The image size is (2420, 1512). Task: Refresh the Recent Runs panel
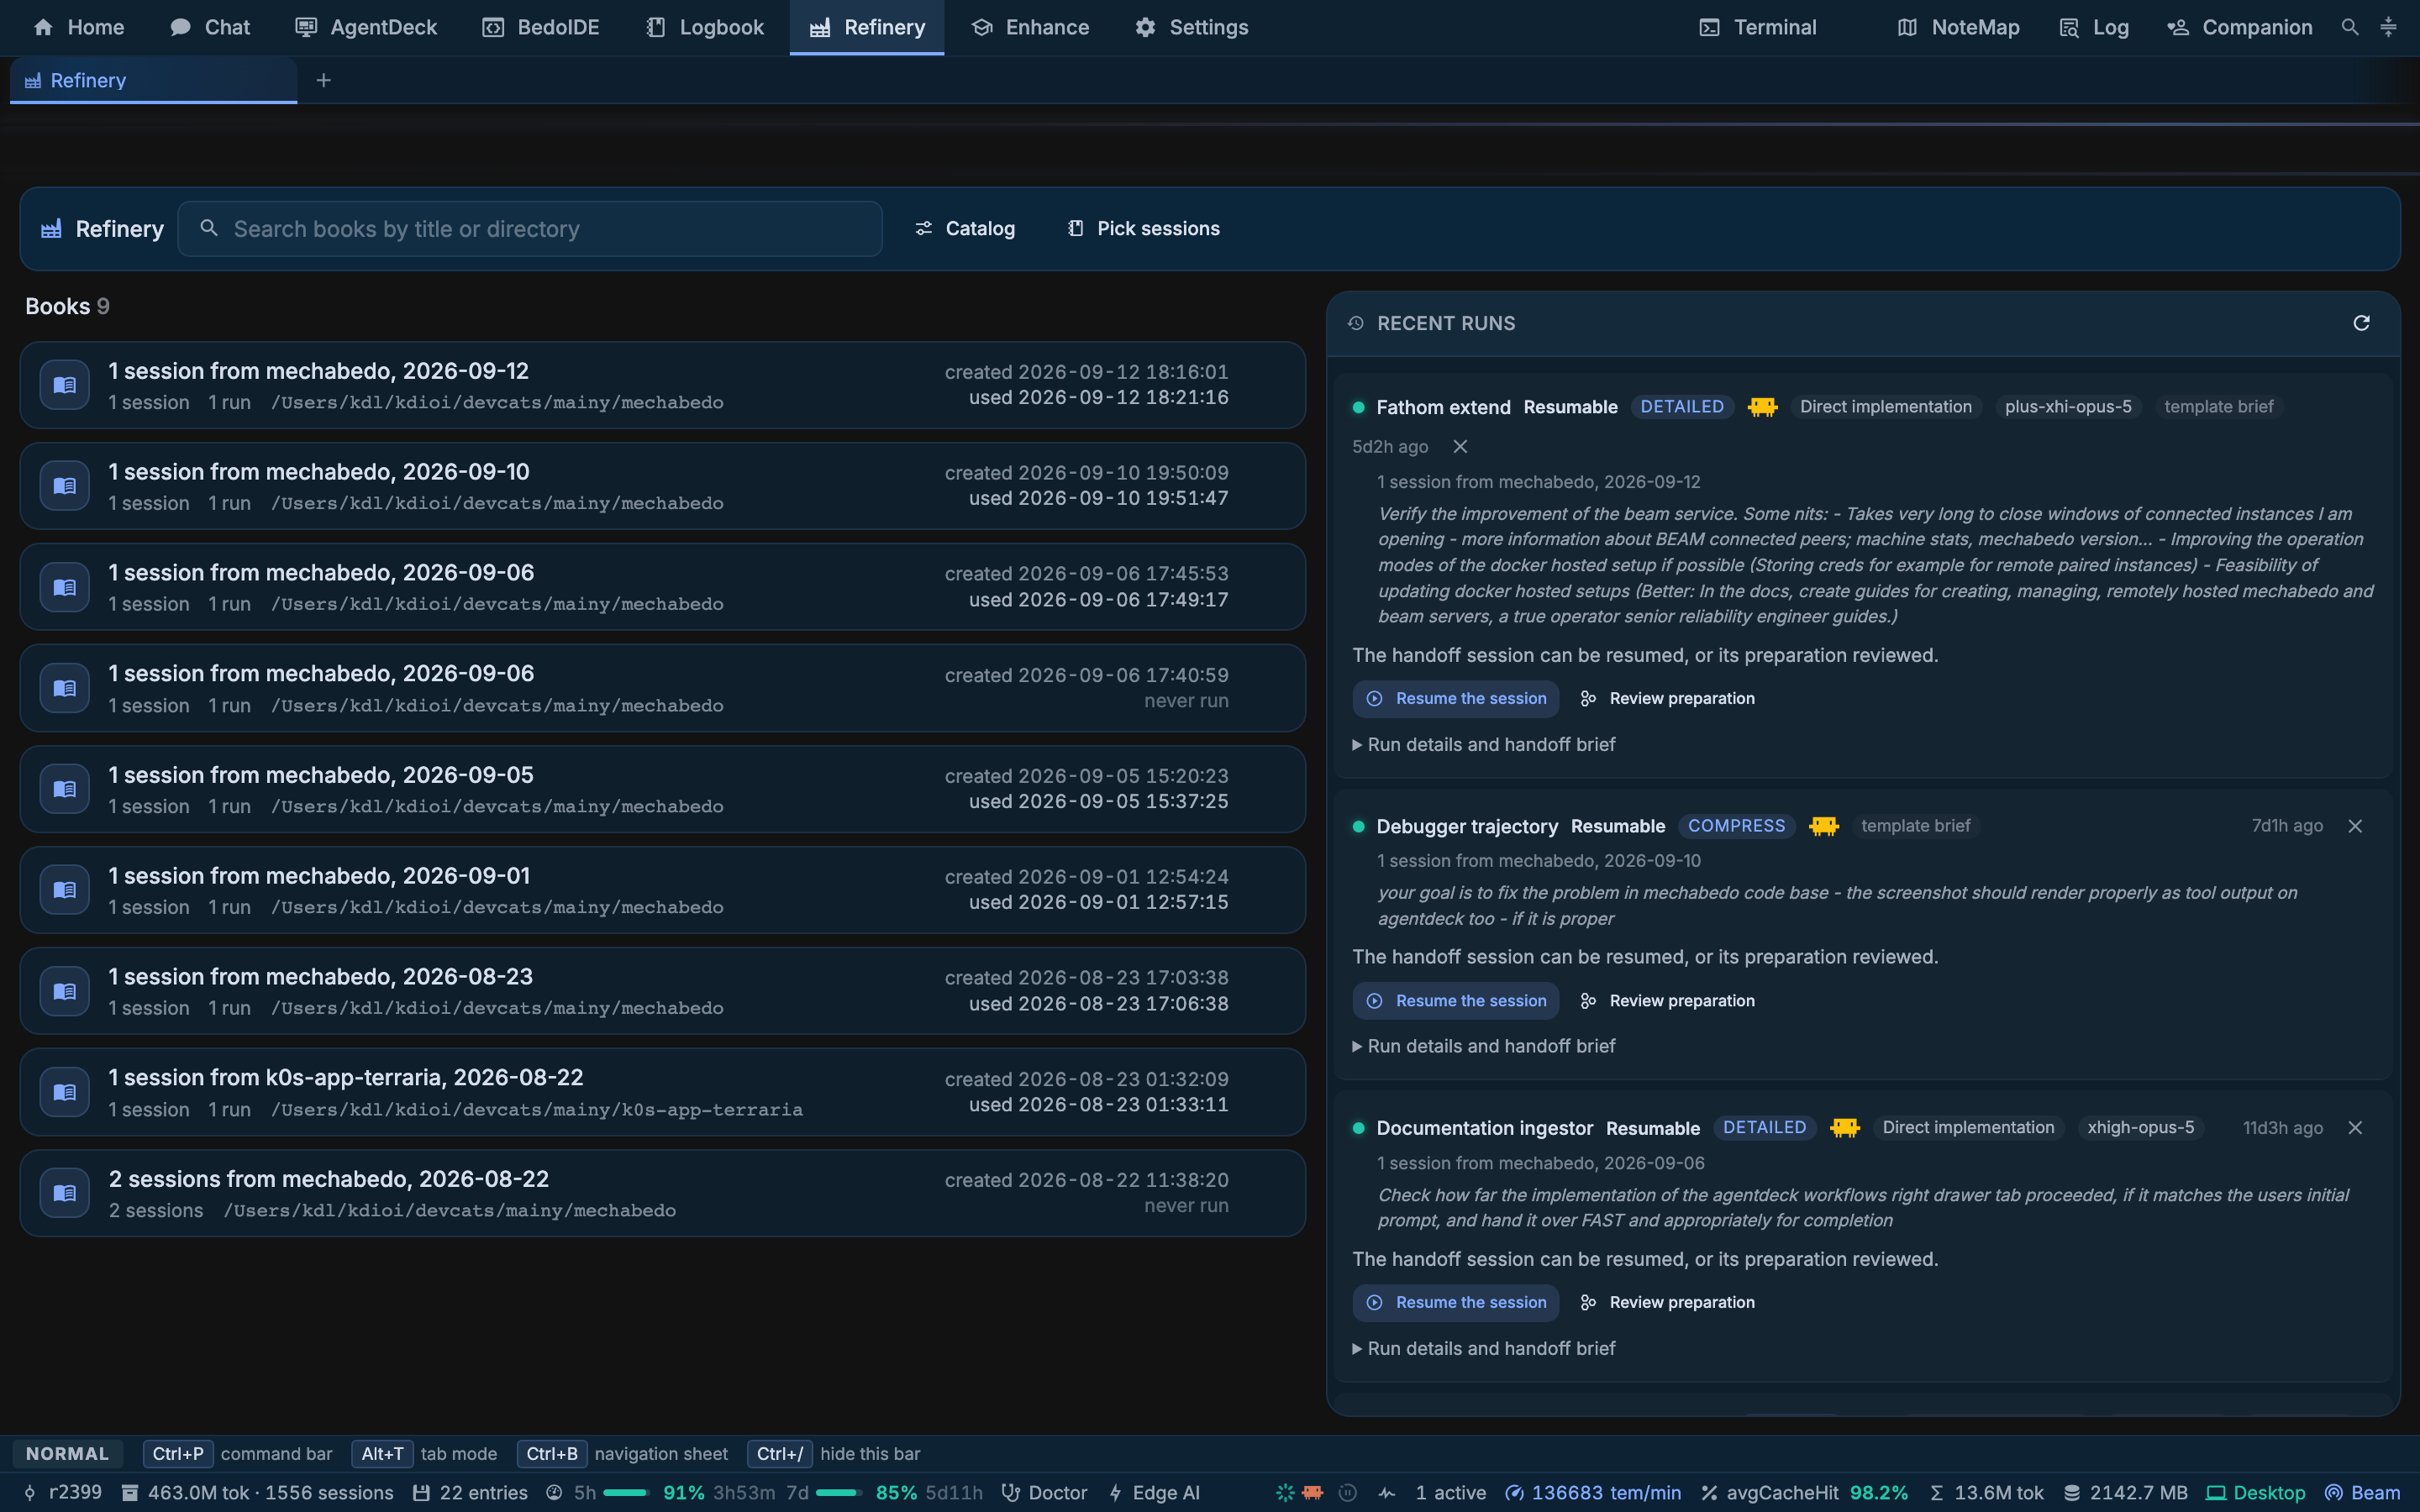(x=2361, y=323)
